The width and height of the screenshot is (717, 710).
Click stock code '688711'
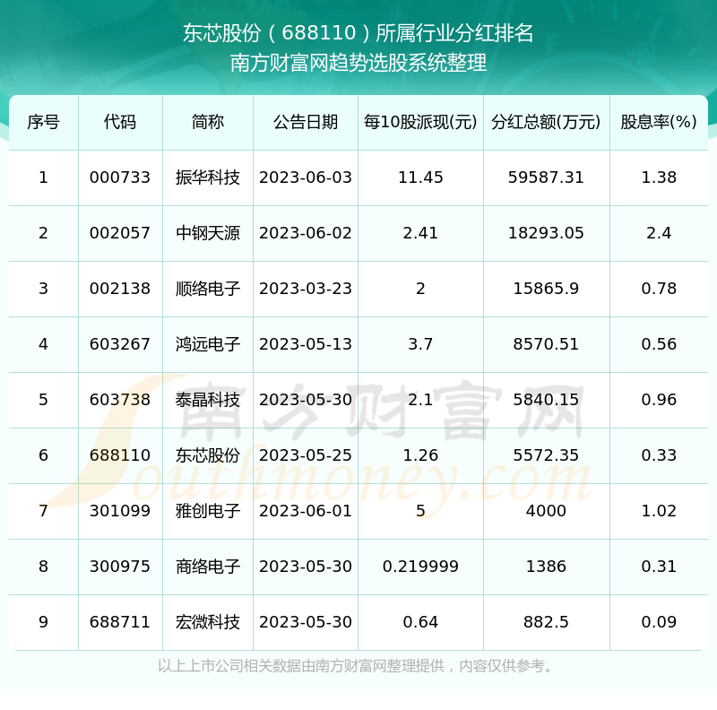[x=120, y=622]
